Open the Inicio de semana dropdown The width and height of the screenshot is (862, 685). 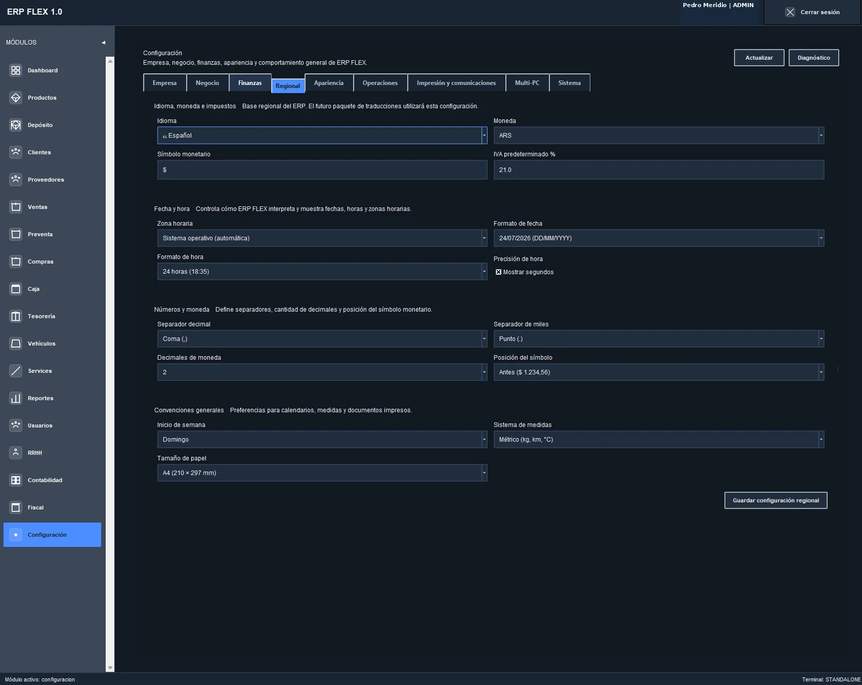[x=322, y=440]
